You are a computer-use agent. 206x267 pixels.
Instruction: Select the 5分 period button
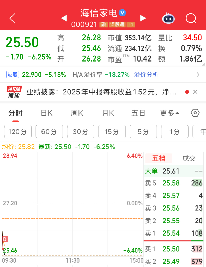[x=143, y=132]
